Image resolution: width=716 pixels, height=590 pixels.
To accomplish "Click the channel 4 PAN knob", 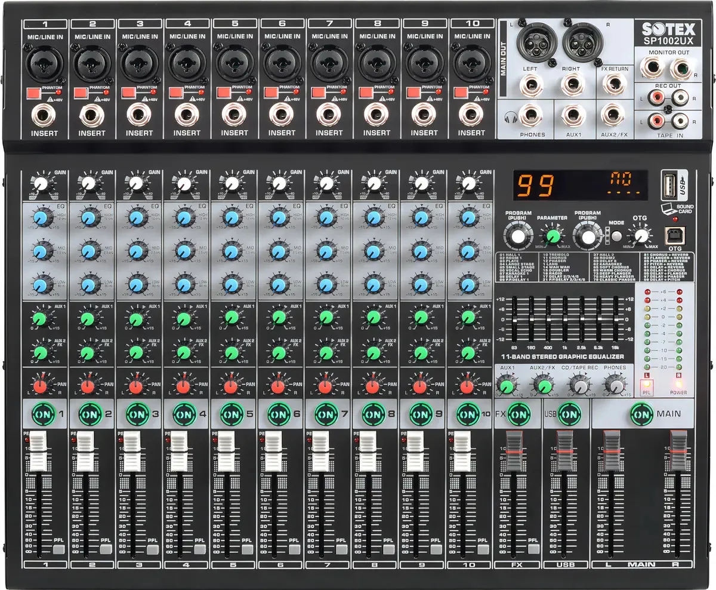I will click(183, 386).
